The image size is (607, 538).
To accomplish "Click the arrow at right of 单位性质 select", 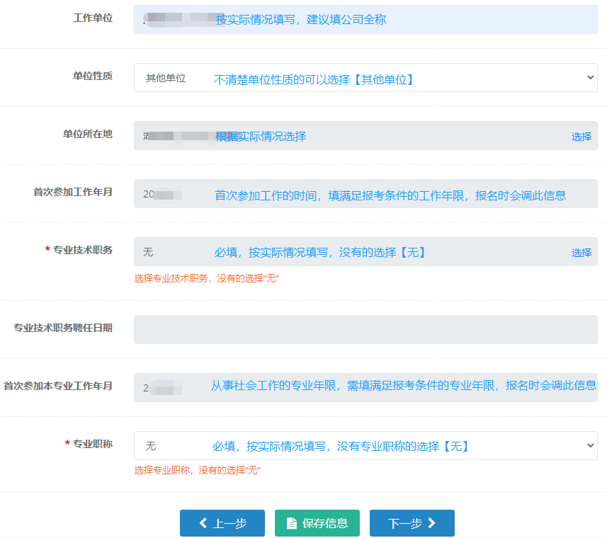I will [x=591, y=78].
